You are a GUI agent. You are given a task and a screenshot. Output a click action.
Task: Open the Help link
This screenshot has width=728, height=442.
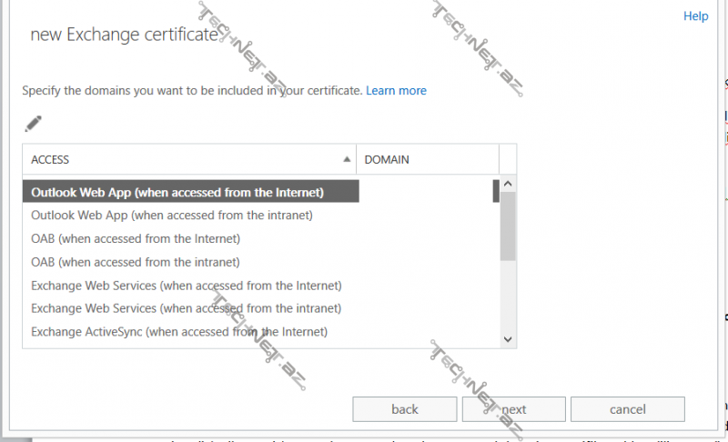coord(695,16)
